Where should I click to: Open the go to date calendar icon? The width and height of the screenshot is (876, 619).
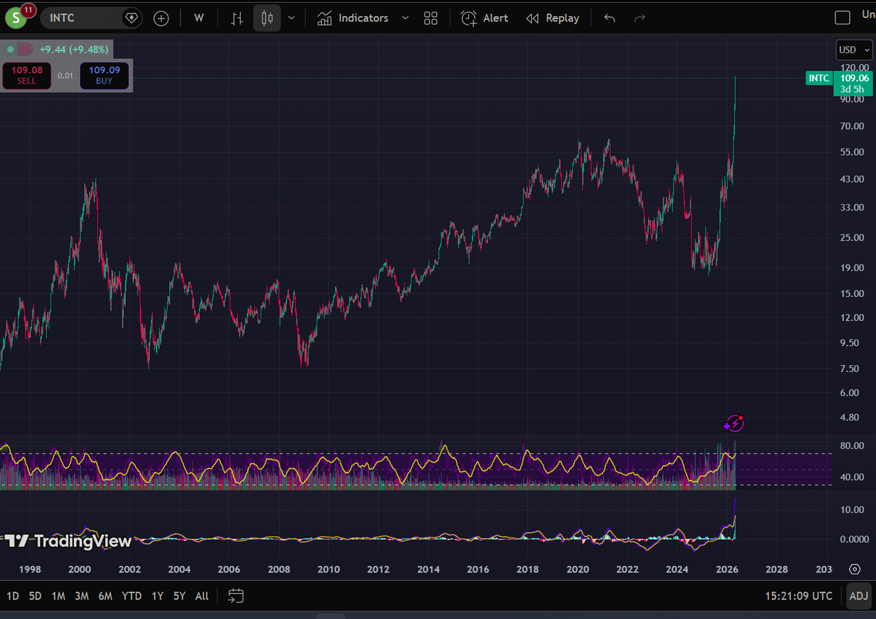(235, 596)
